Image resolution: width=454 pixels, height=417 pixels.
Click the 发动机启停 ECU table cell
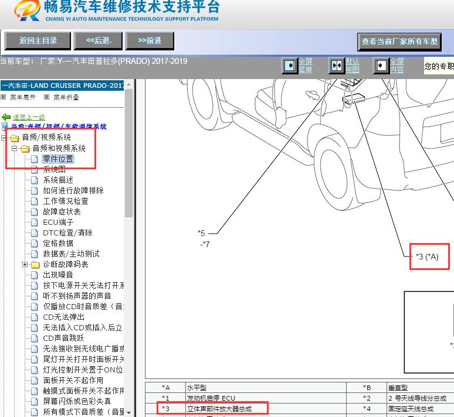[x=266, y=398]
